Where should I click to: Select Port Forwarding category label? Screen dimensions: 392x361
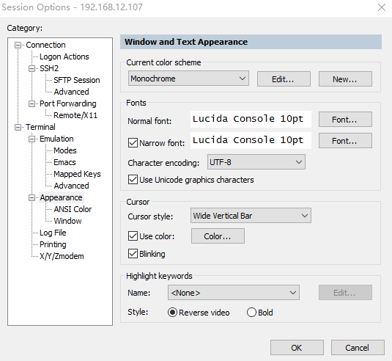[x=67, y=103]
